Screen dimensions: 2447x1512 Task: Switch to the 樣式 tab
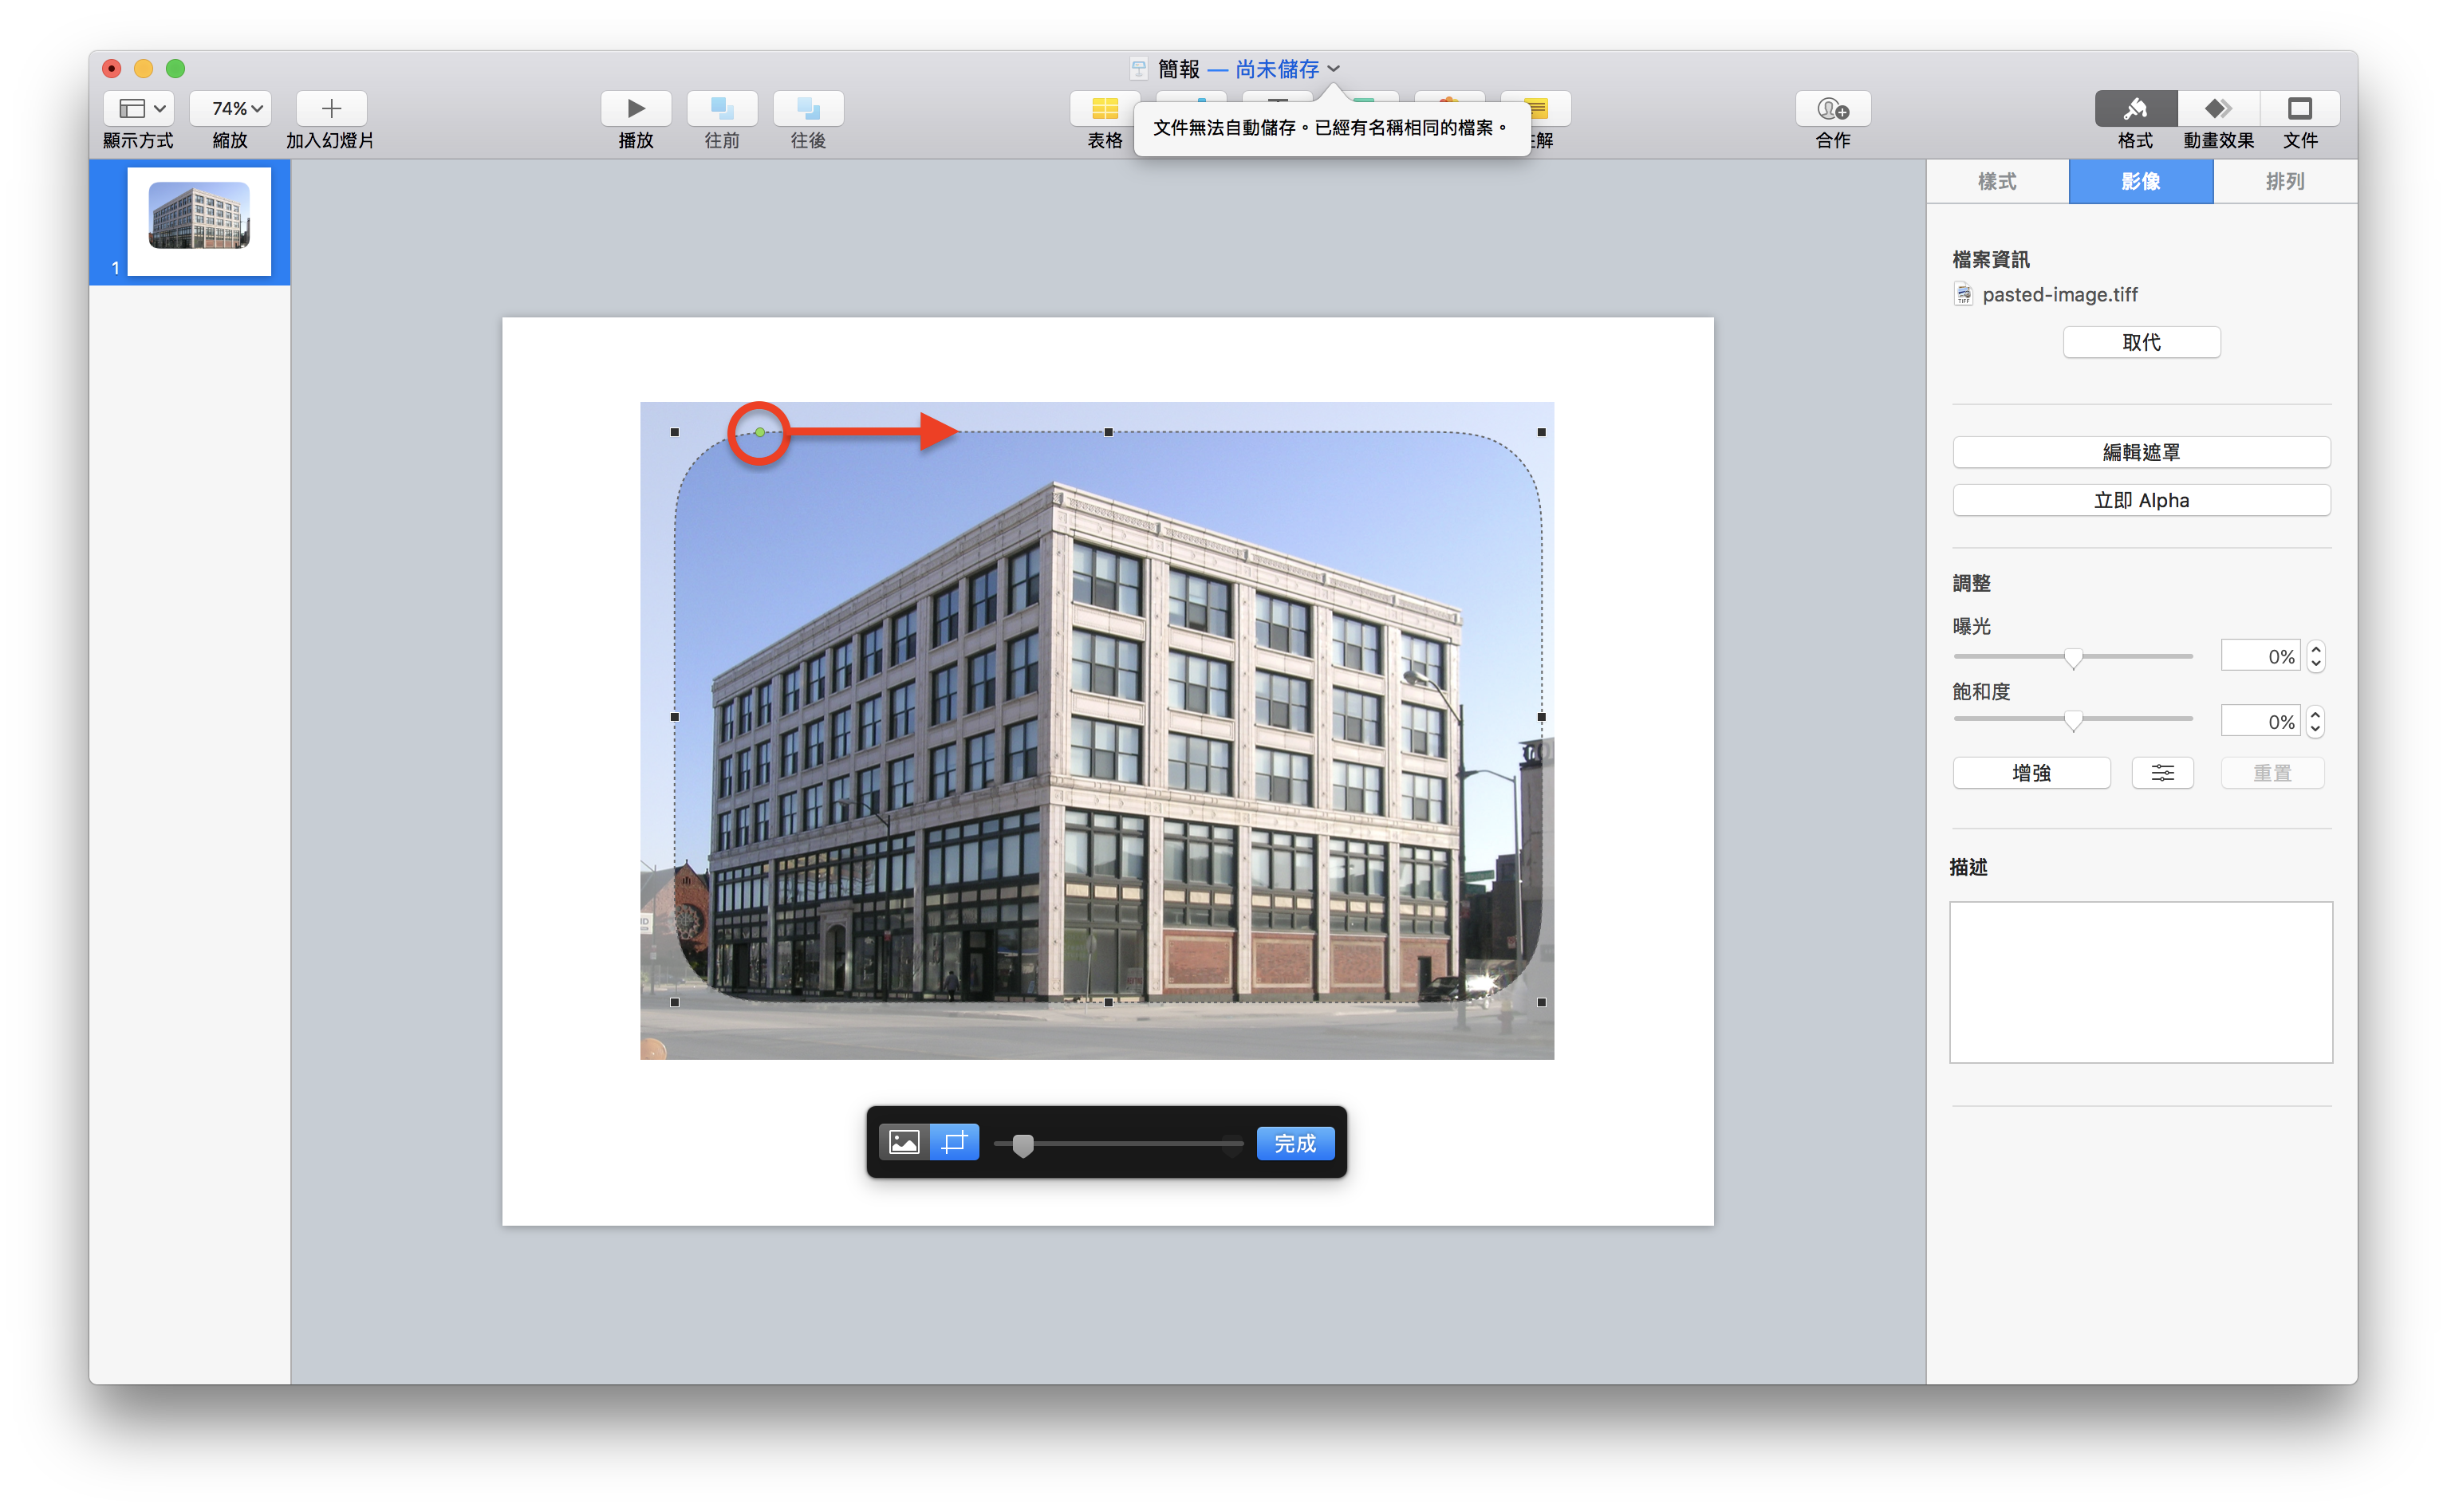1997,182
